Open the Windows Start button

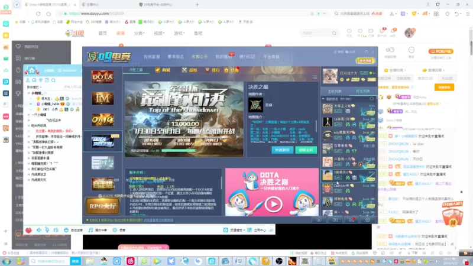[7, 261]
